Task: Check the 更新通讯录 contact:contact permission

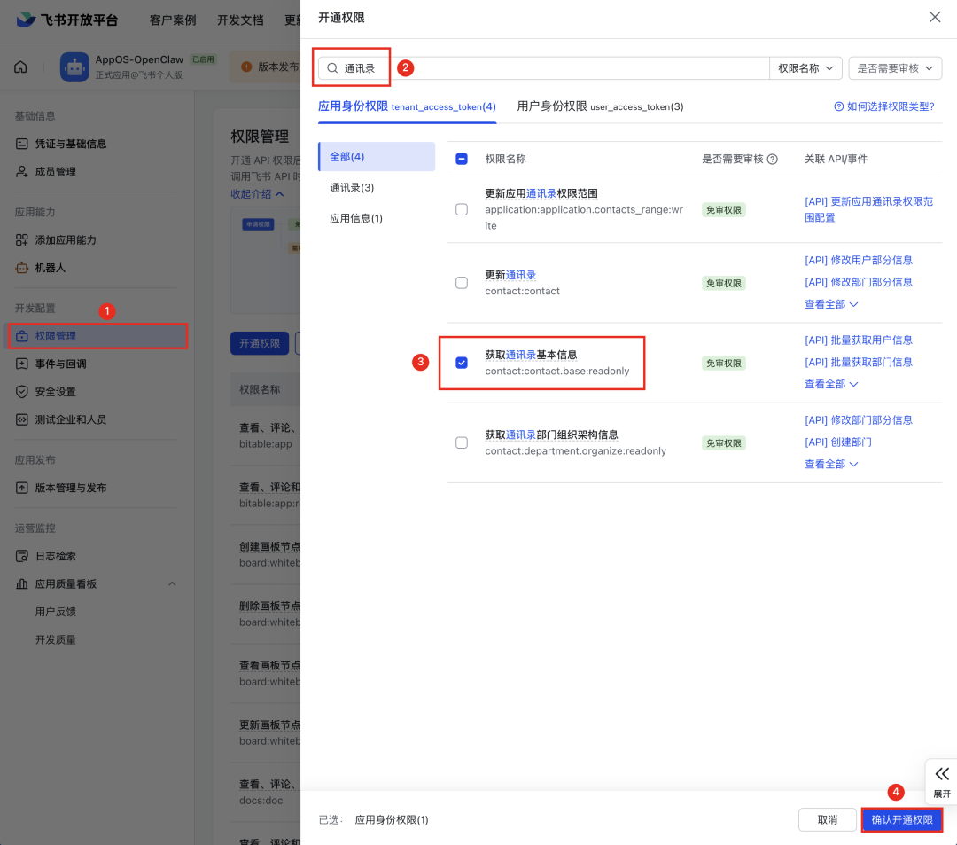Action: (462, 283)
